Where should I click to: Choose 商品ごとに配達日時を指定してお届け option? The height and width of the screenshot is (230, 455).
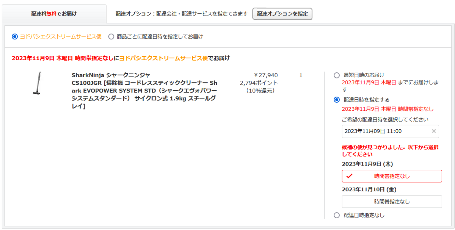pyautogui.click(x=111, y=37)
